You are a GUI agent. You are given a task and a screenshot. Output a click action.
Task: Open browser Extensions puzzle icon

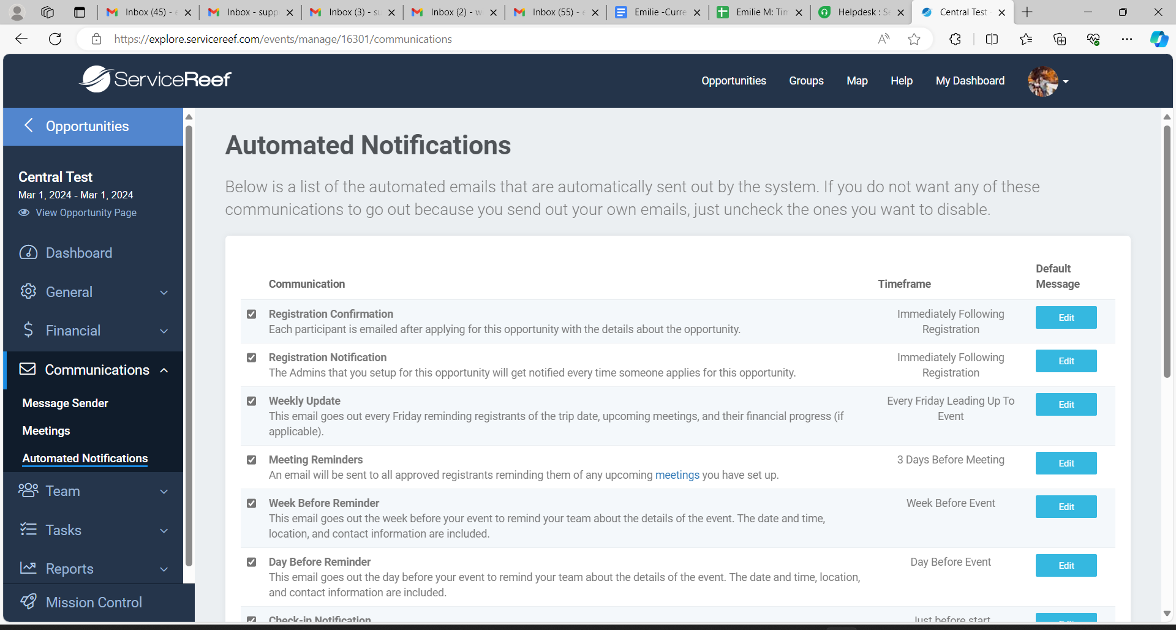click(x=955, y=39)
